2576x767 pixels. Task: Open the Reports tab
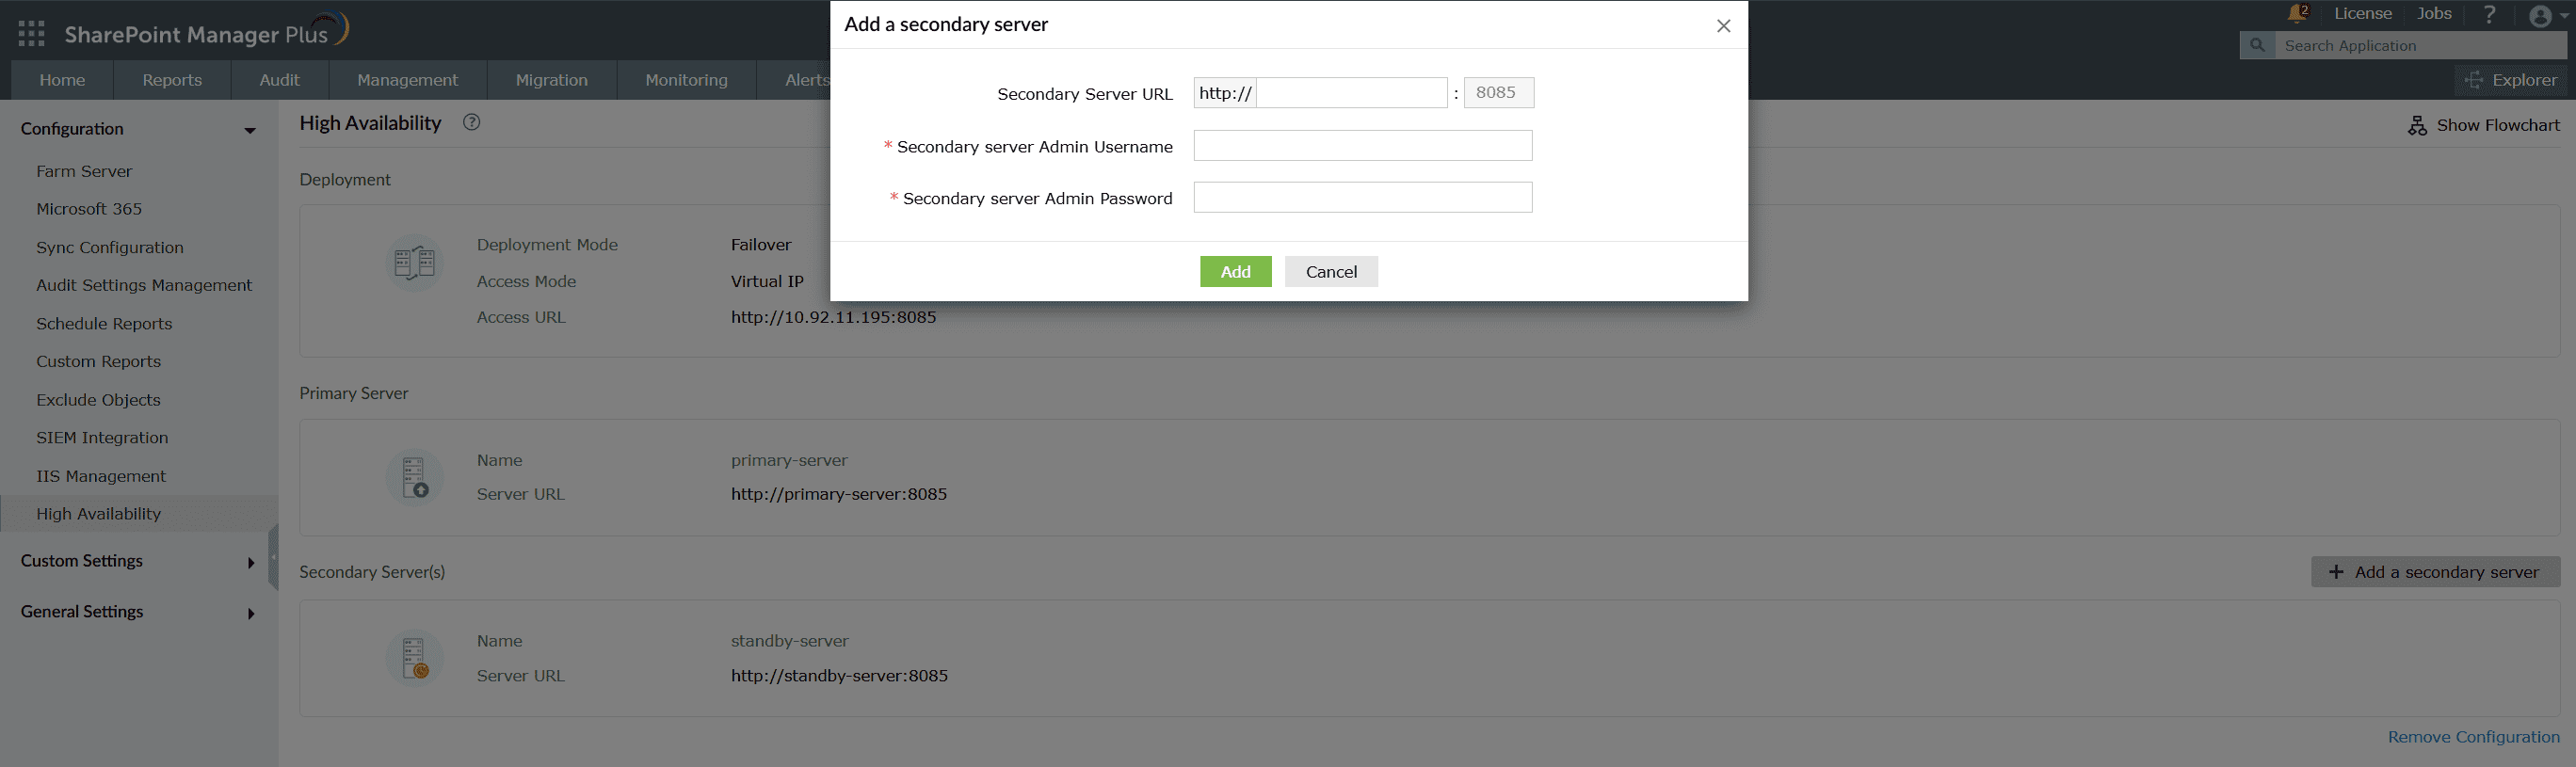[172, 80]
